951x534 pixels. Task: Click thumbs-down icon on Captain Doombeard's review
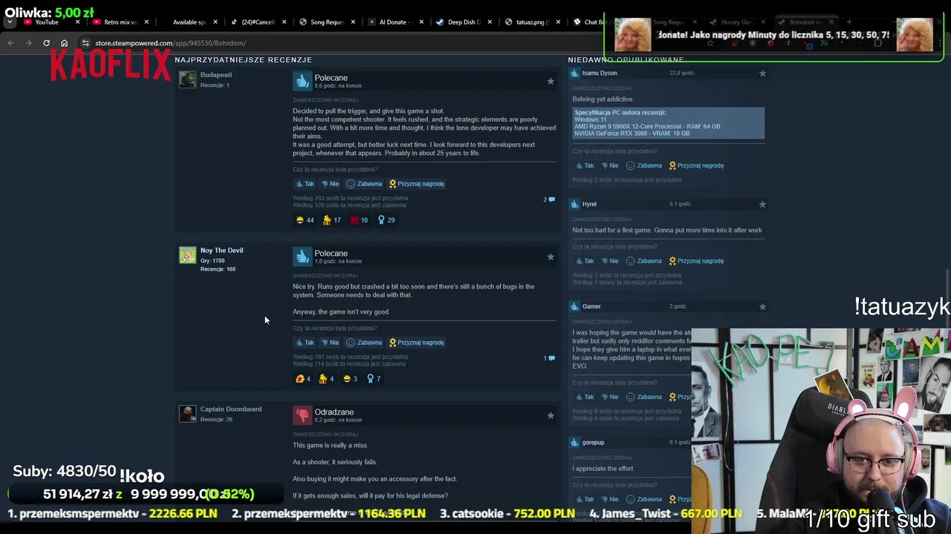[x=302, y=415]
